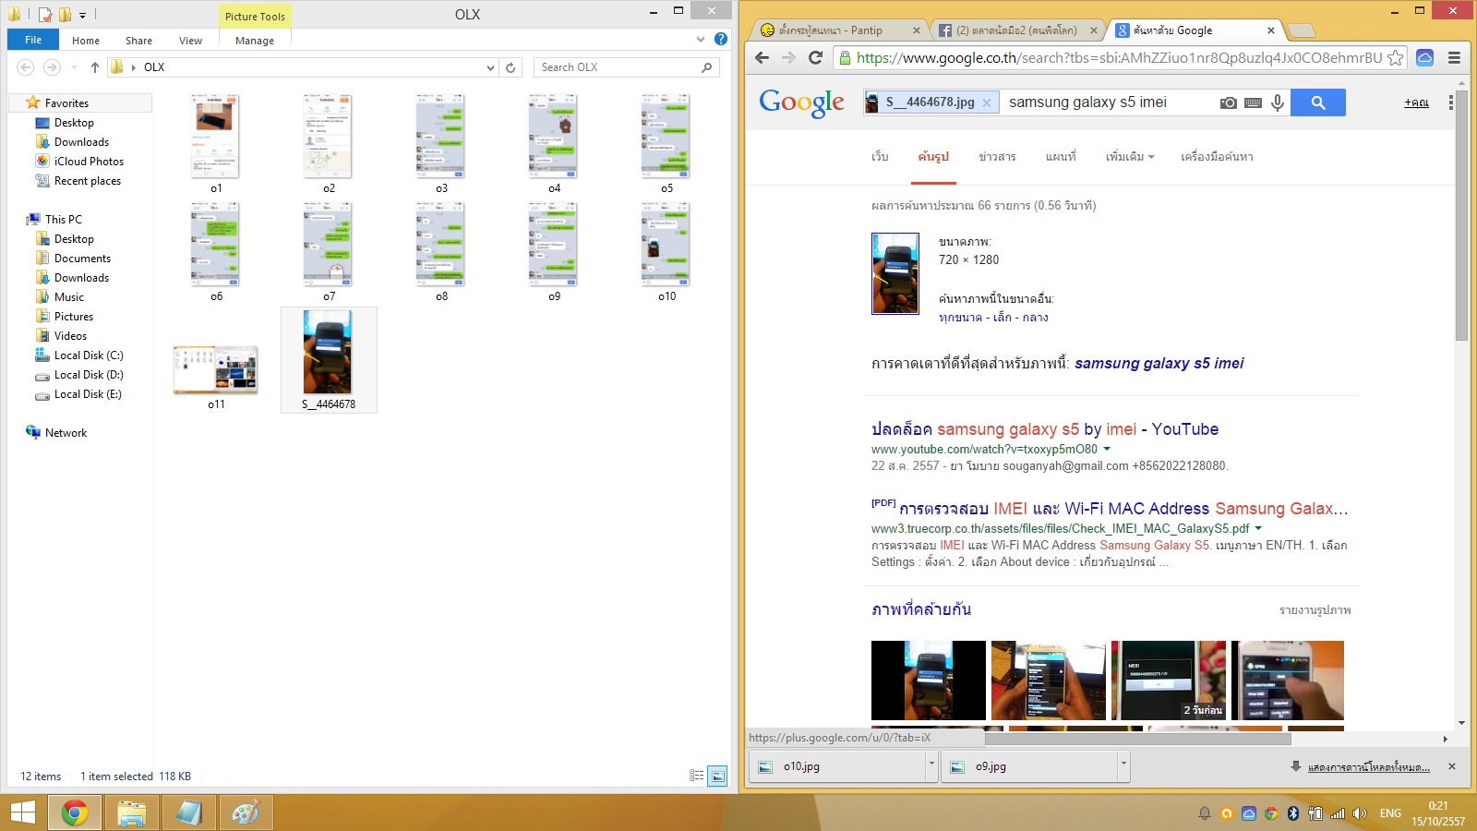1477x831 pixels.
Task: Click the iCloud extension icon in Chrome
Action: (x=1424, y=57)
